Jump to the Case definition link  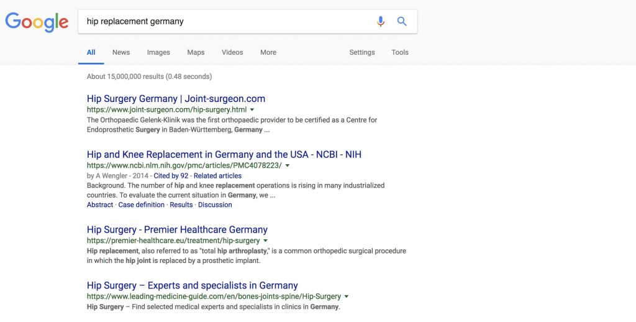click(x=141, y=205)
